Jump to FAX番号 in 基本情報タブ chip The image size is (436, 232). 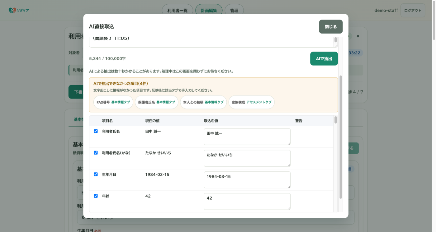113,102
